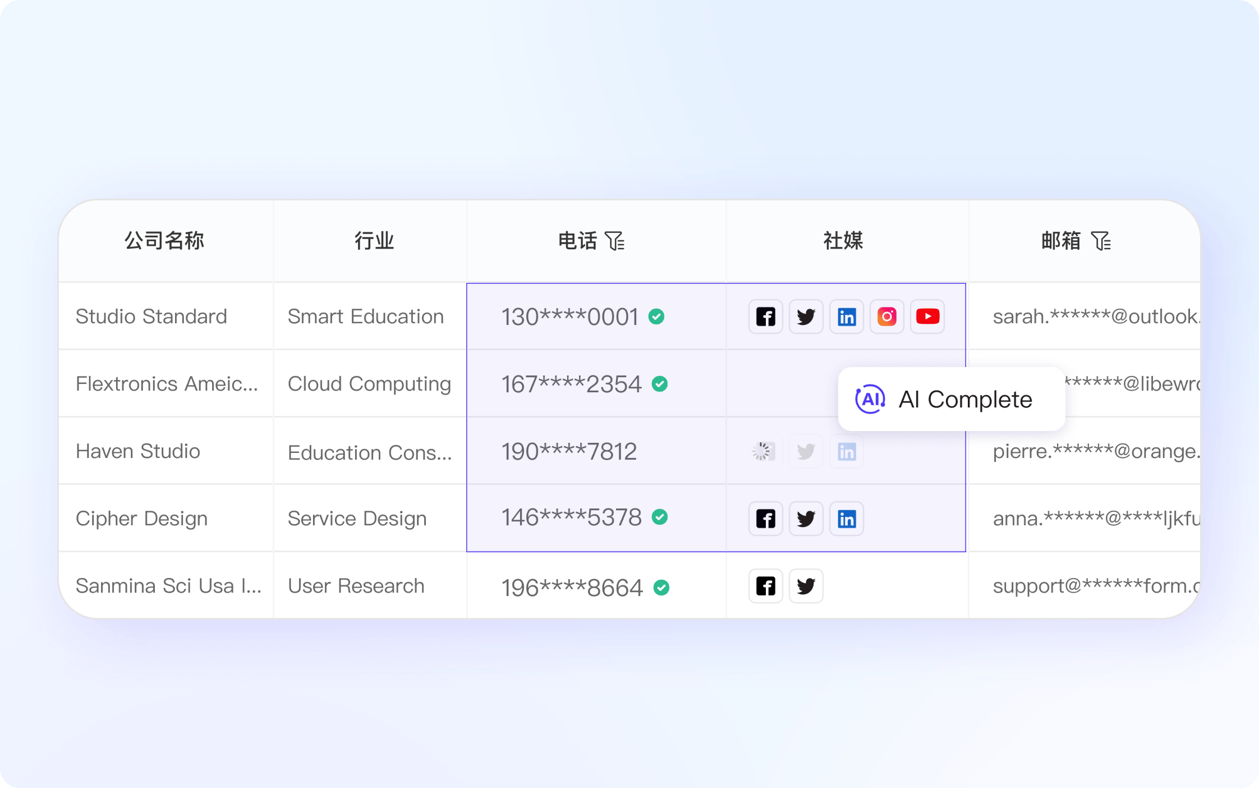
Task: Open the filter icon beside 邮箱 header
Action: 1101,241
